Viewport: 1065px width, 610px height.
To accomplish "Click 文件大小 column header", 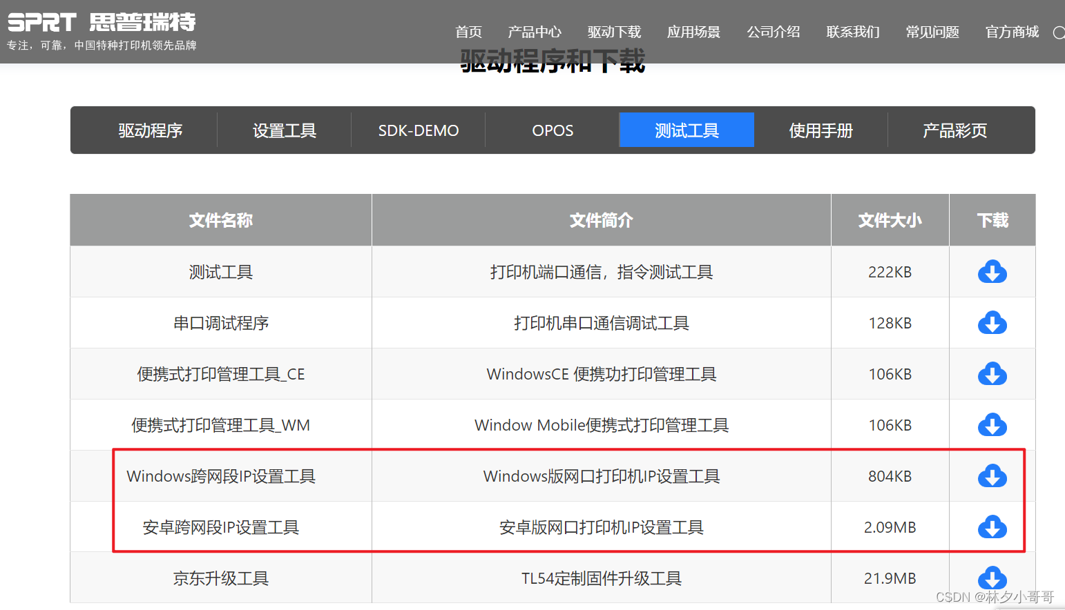I will point(890,220).
